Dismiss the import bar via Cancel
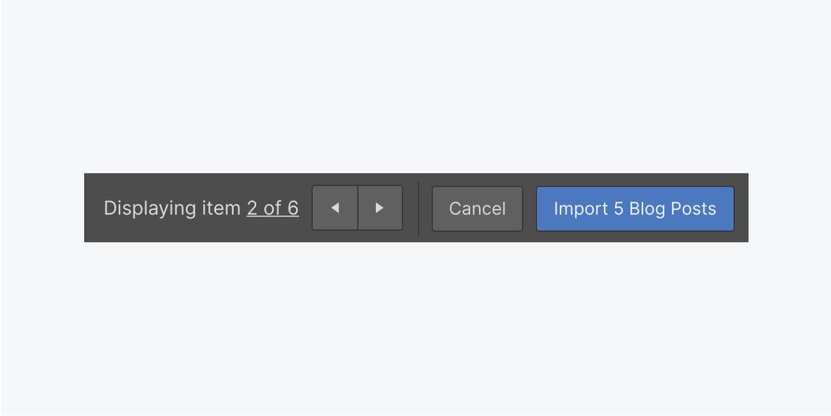The height and width of the screenshot is (416, 831). point(477,209)
